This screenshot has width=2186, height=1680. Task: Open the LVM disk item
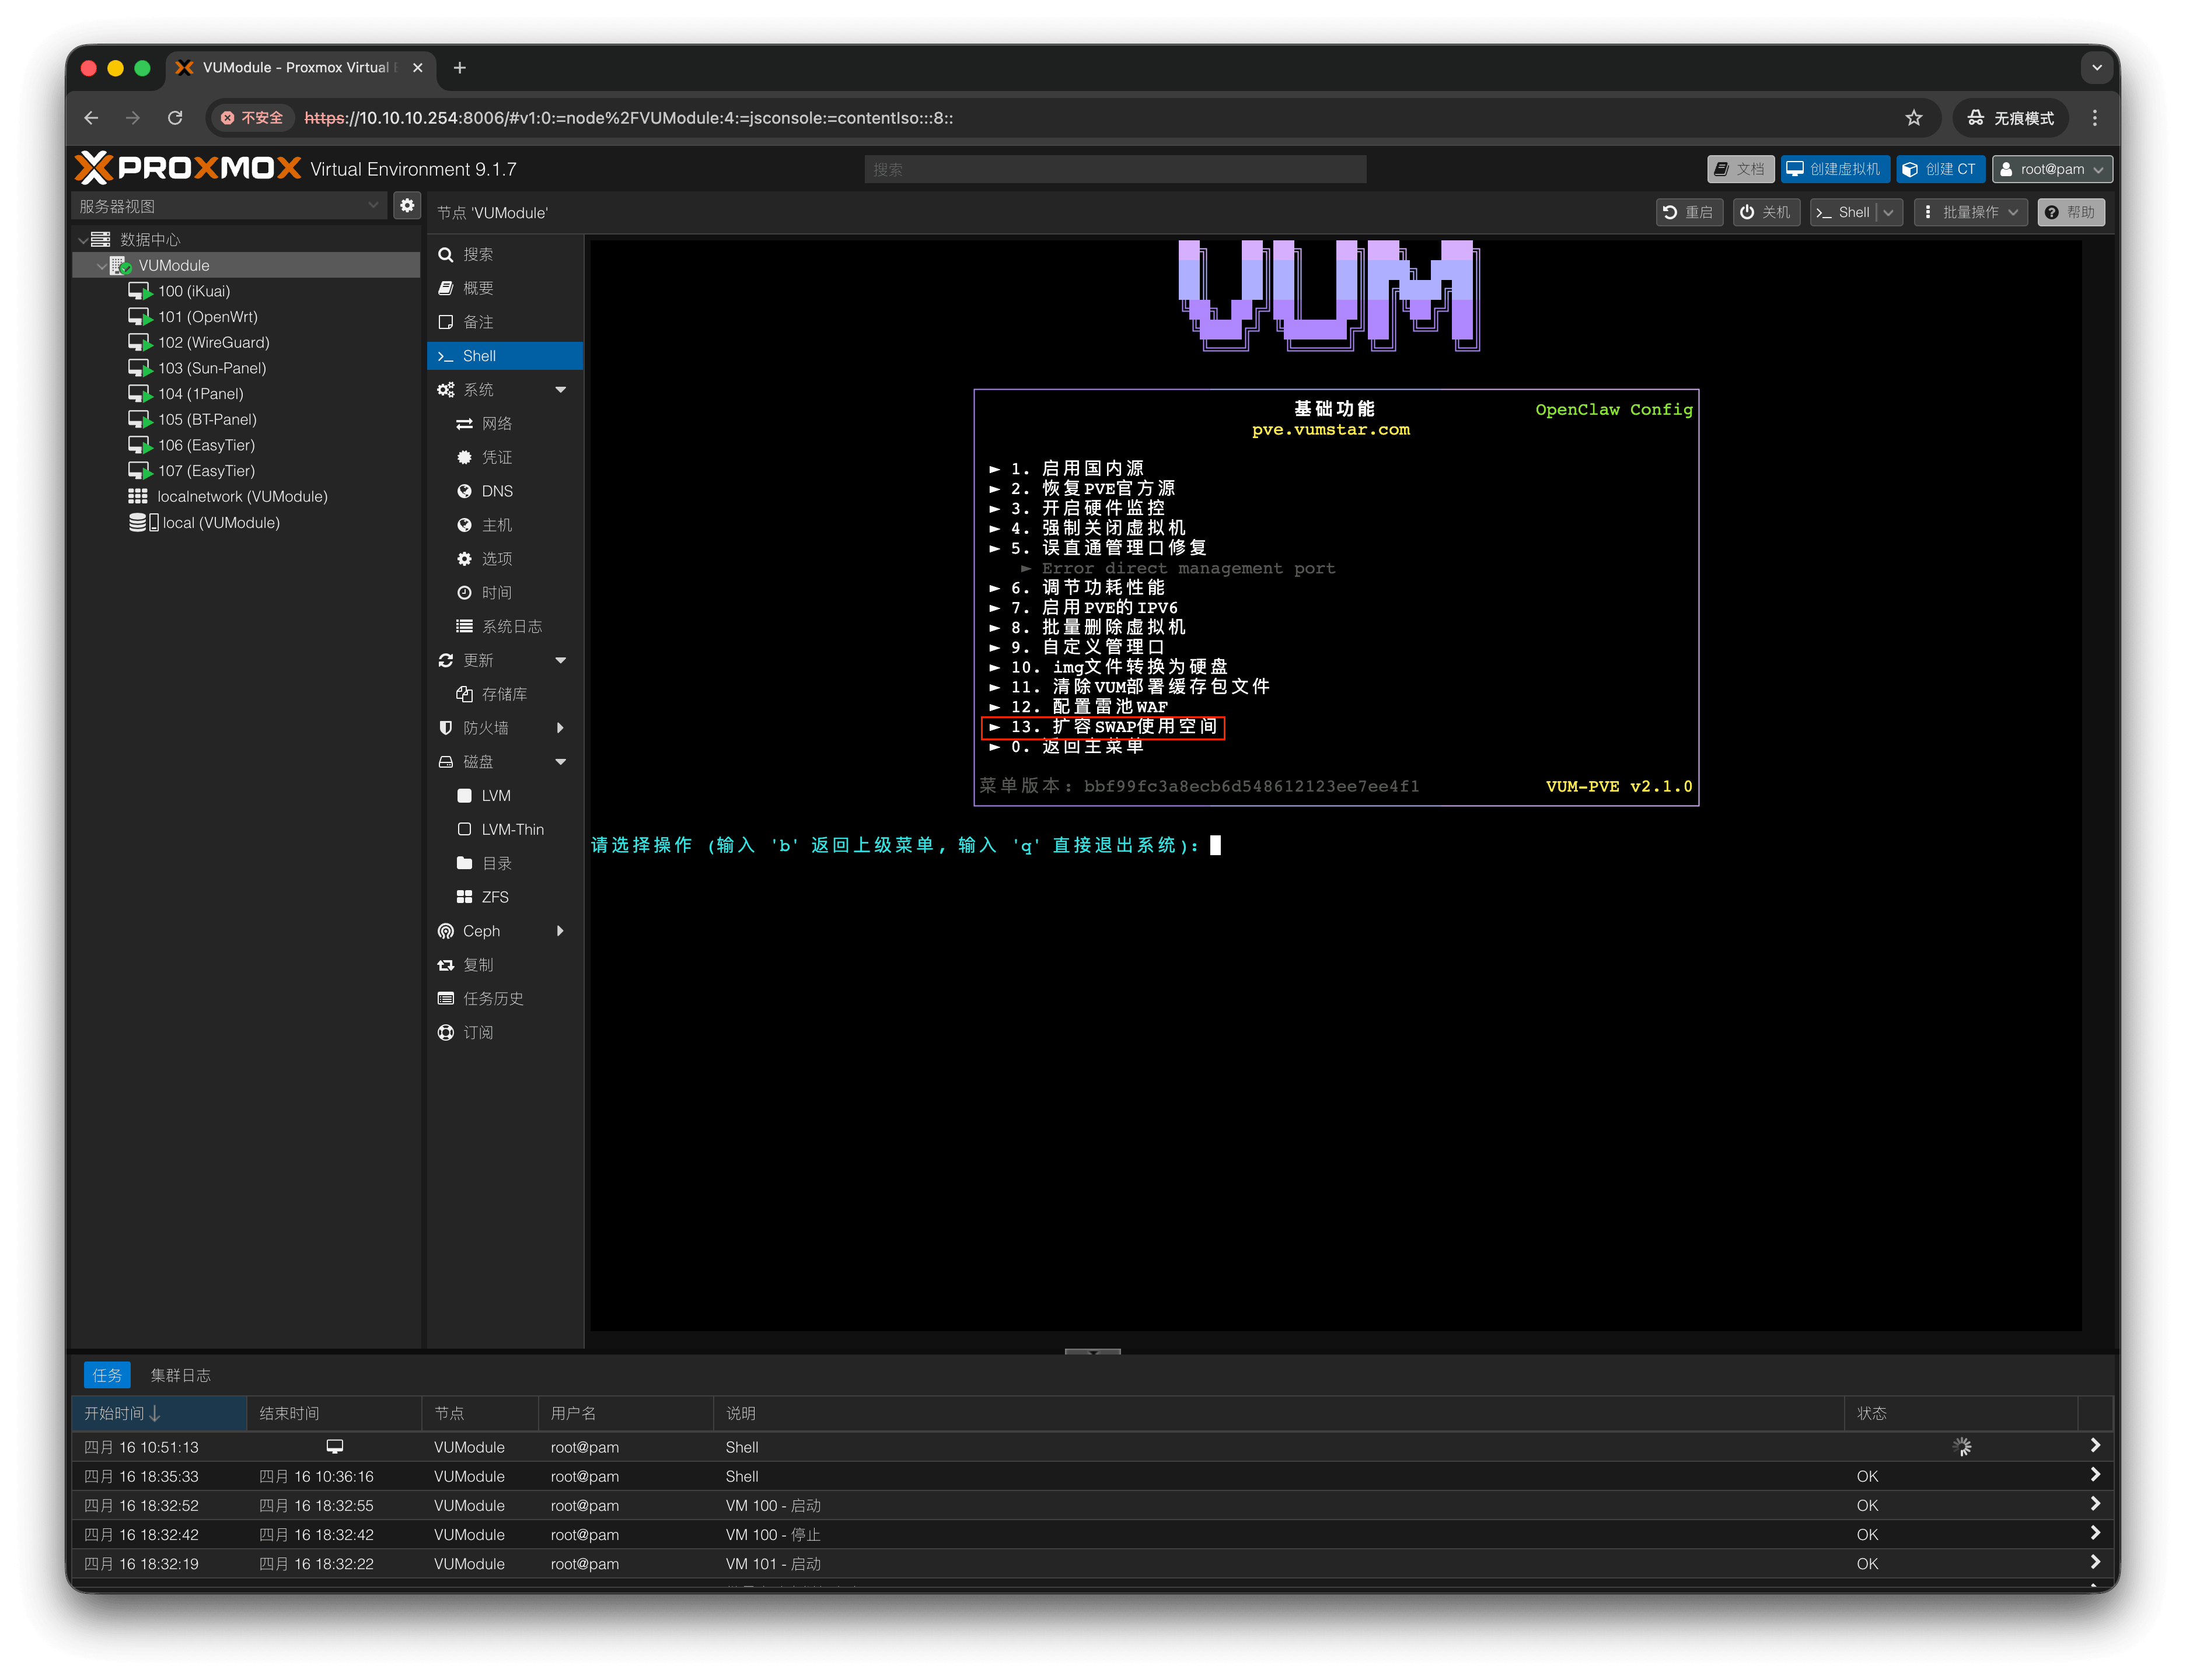[x=505, y=796]
